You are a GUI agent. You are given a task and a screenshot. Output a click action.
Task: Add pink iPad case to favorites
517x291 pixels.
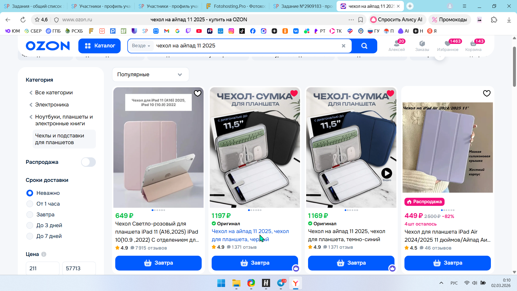(198, 93)
